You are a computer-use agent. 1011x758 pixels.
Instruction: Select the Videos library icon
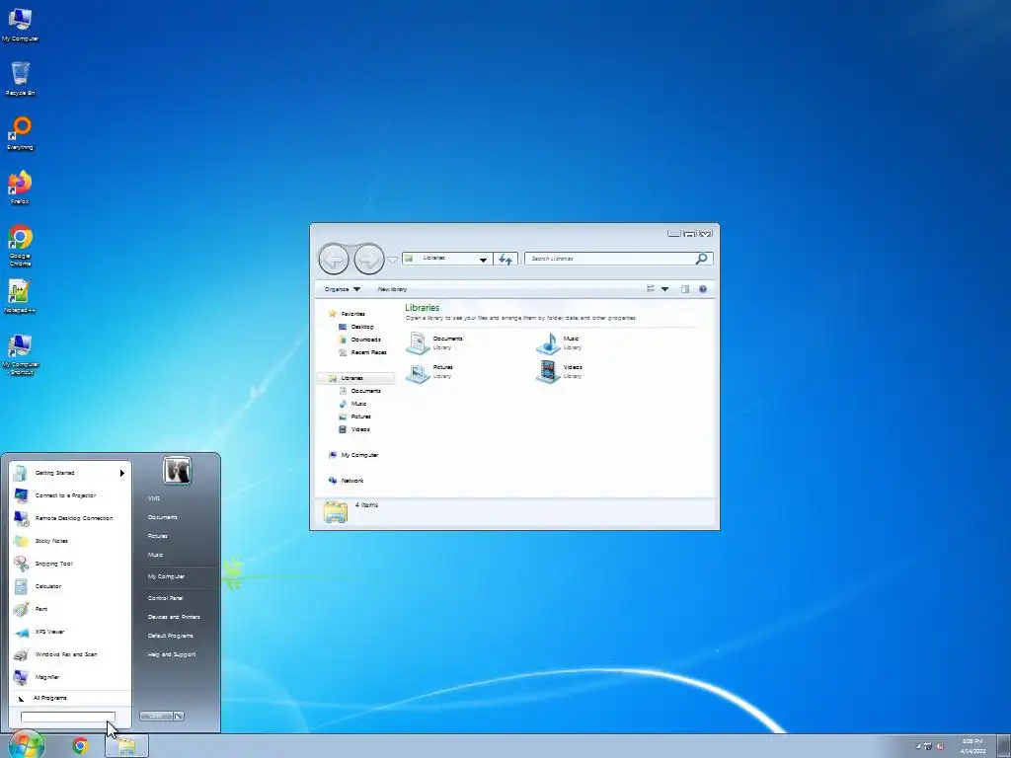548,372
